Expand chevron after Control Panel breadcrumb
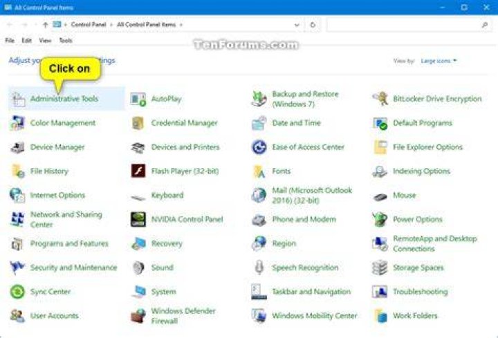 coord(111,25)
